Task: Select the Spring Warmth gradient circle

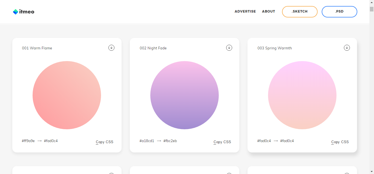Action: click(x=302, y=95)
